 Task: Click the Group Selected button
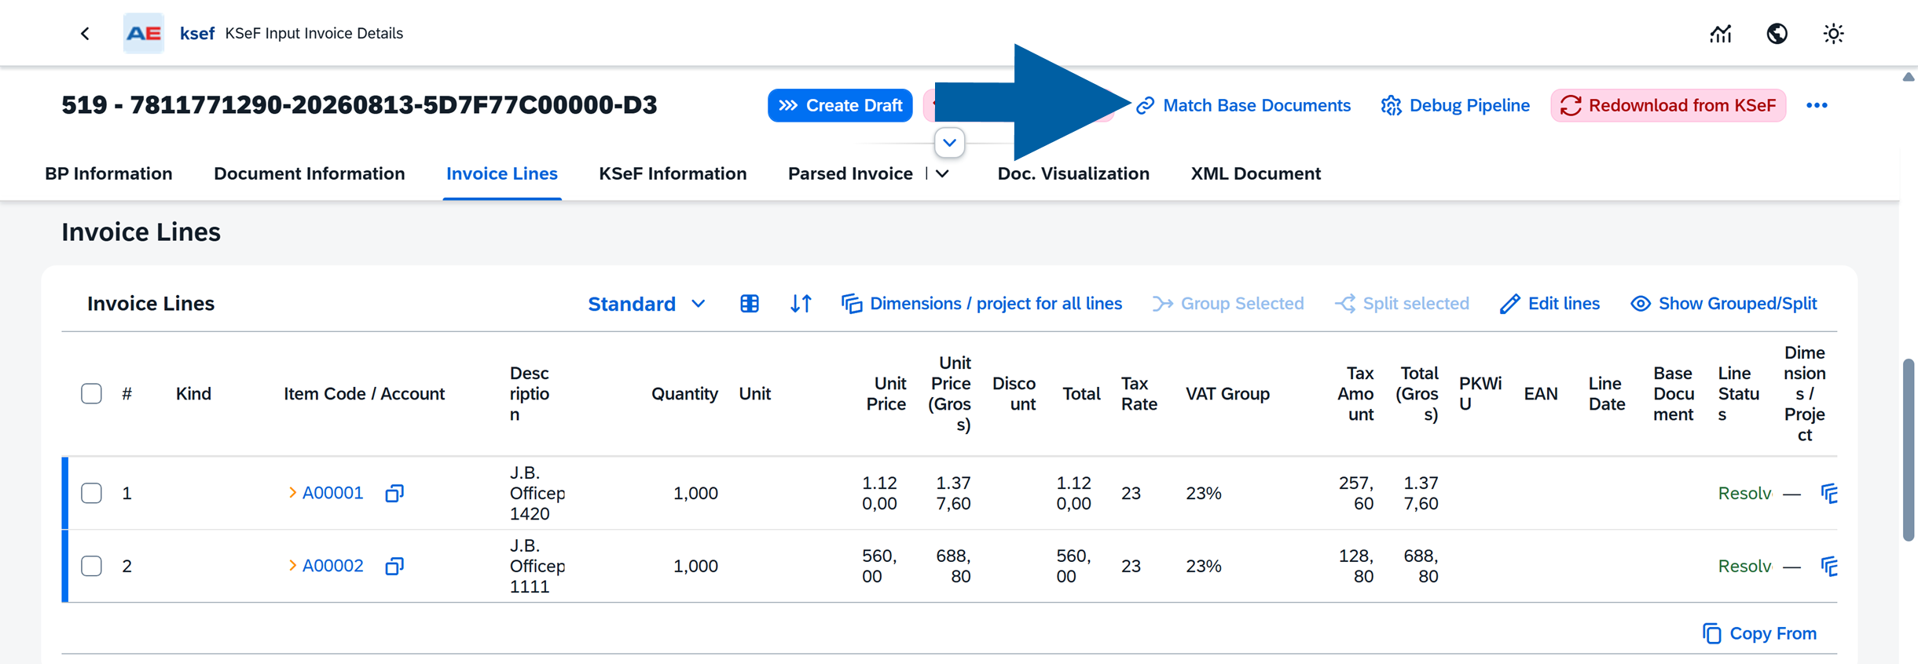(x=1228, y=304)
